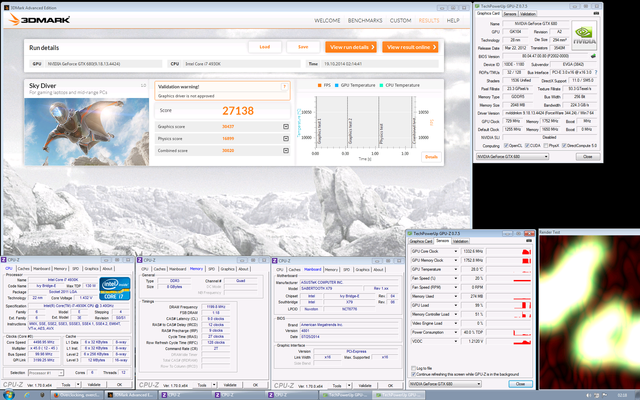Toggle the OpenCL checkbox in GPU-Z
Image resolution: width=640 pixels, height=400 pixels.
point(506,146)
